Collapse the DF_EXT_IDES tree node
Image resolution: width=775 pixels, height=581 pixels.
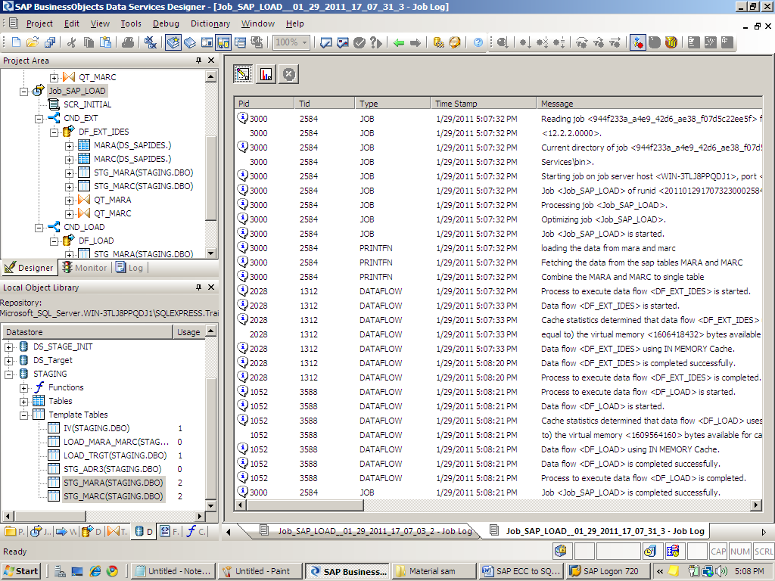pos(54,132)
